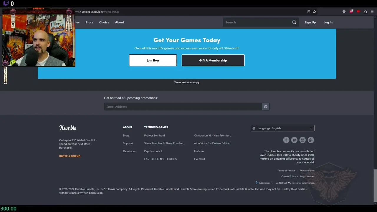Open the Choice navigation item
Image resolution: width=377 pixels, height=212 pixels.
click(104, 22)
